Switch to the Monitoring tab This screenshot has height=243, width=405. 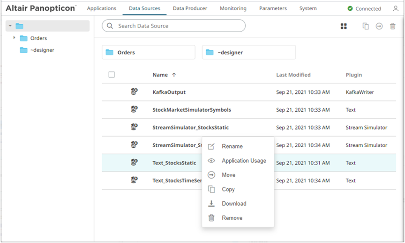point(233,8)
